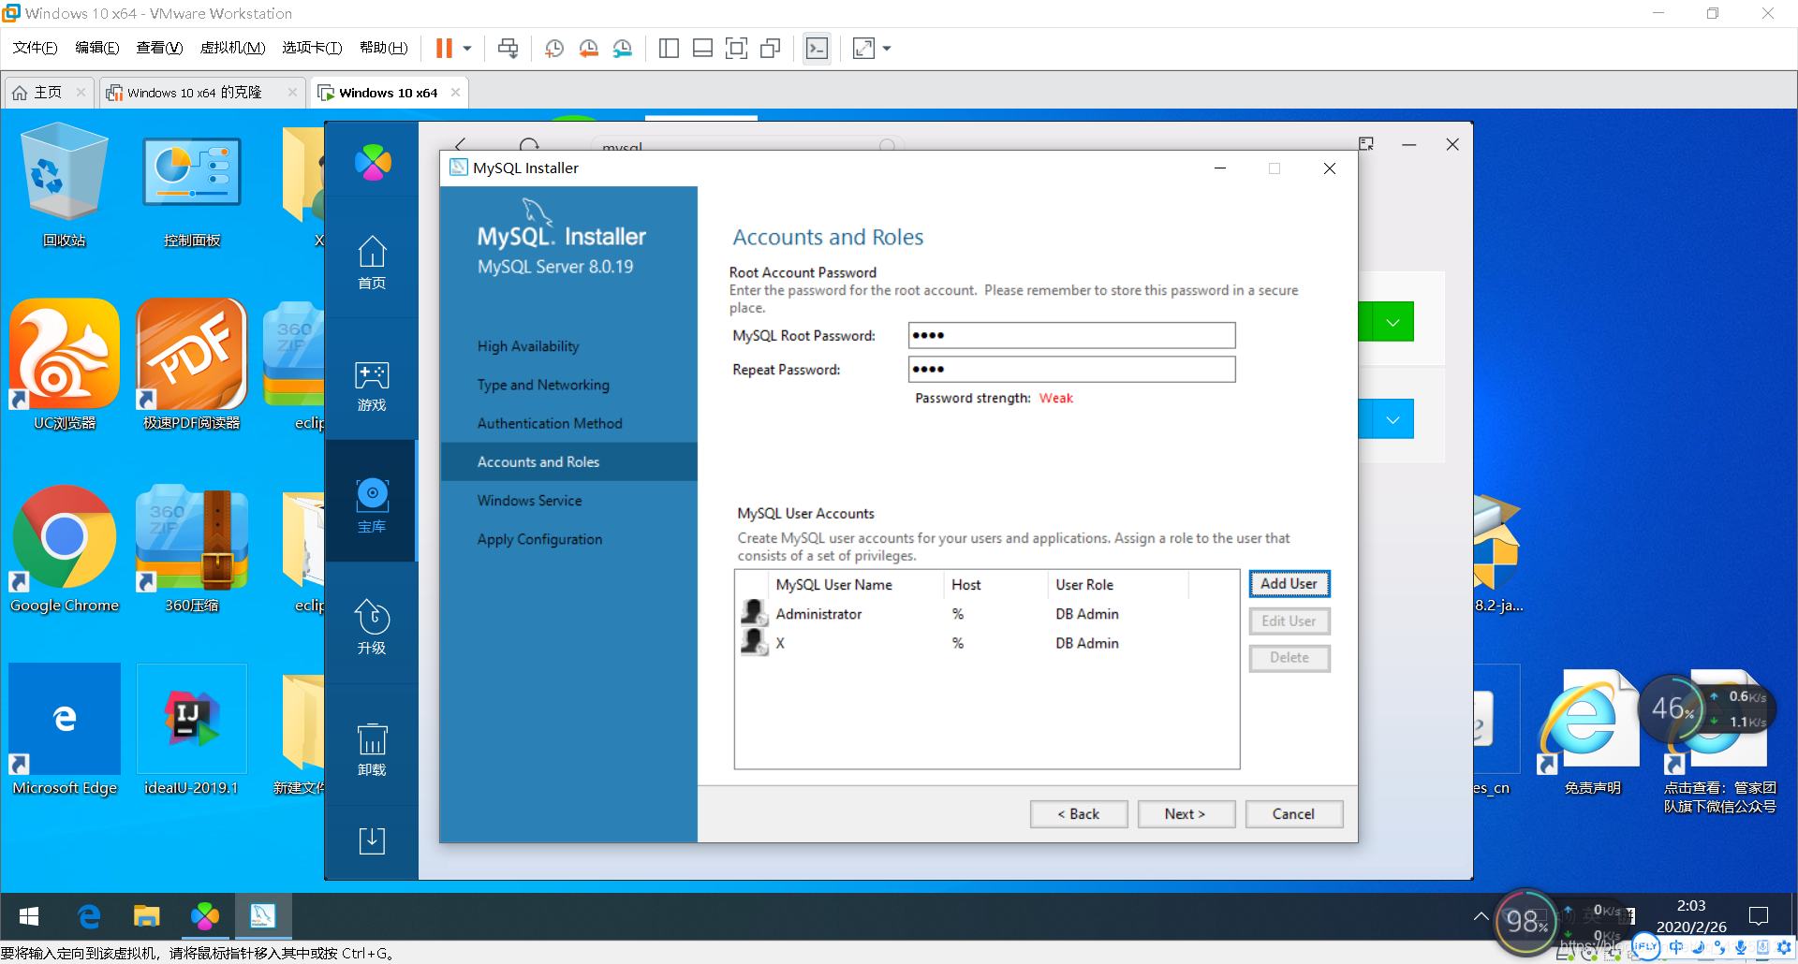The image size is (1798, 964).
Task: Click the MySQL Root Password field
Action: (x=1071, y=335)
